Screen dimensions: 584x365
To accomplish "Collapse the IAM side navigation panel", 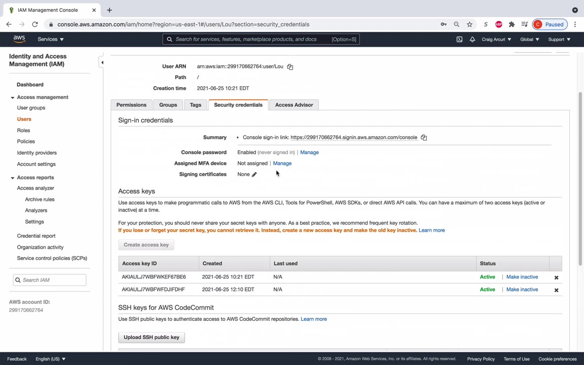I will 102,62.
